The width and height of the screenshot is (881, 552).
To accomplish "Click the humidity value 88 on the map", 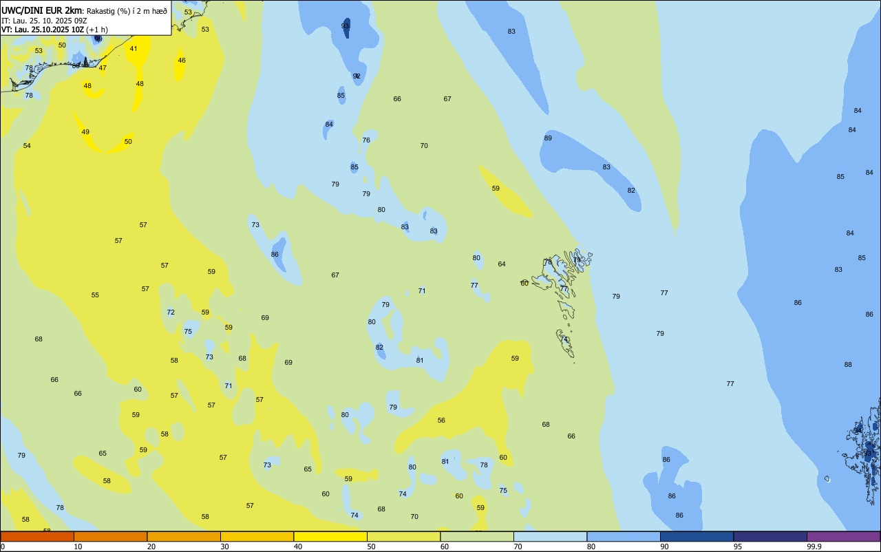I will click(848, 365).
